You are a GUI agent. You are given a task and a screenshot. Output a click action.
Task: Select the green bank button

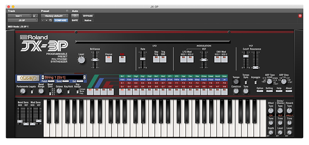90,92
